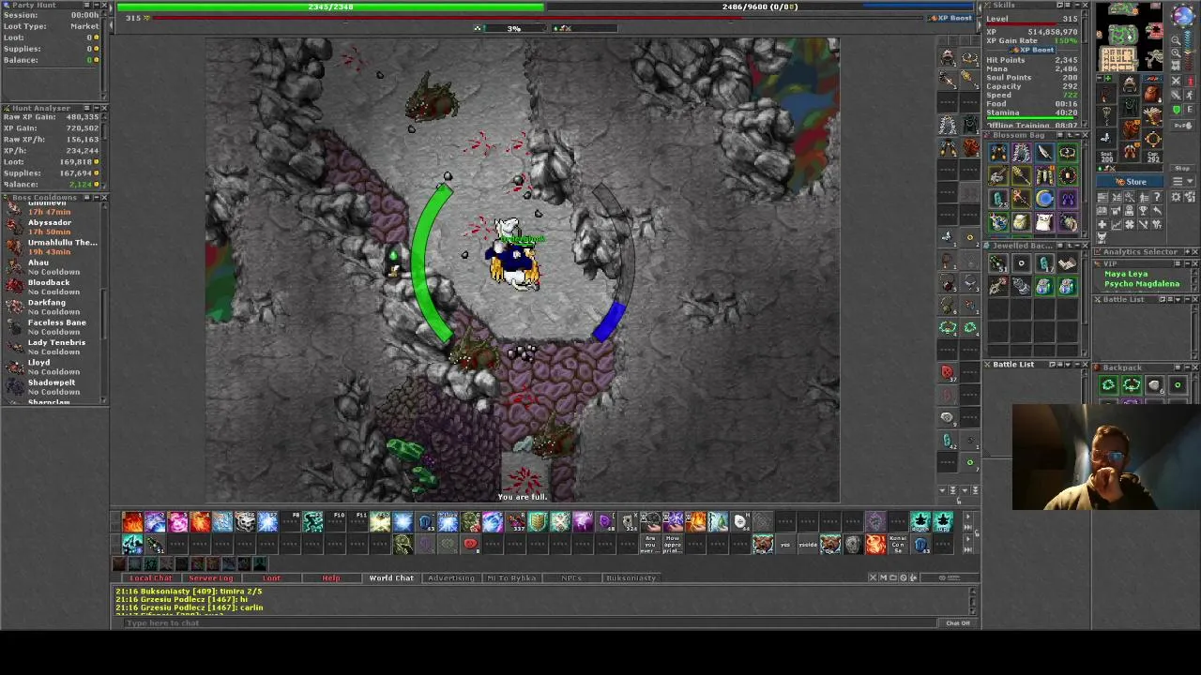This screenshot has width=1201, height=675.
Task: Click the experience progress bar showing 3%
Action: pos(513,28)
